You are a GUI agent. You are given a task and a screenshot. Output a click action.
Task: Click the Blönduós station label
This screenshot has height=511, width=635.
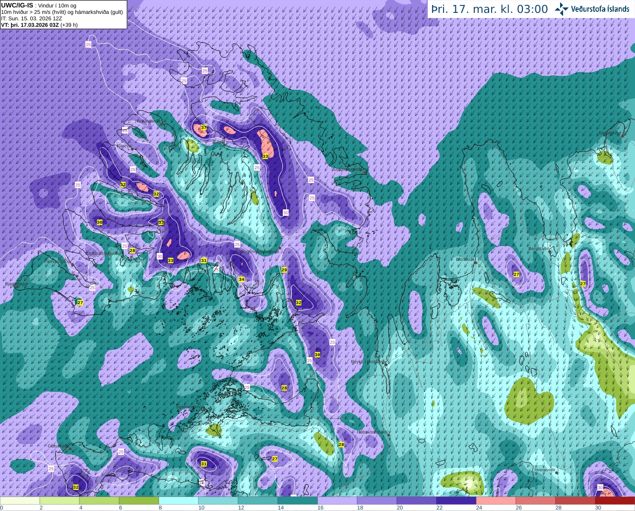pyautogui.click(x=466, y=259)
